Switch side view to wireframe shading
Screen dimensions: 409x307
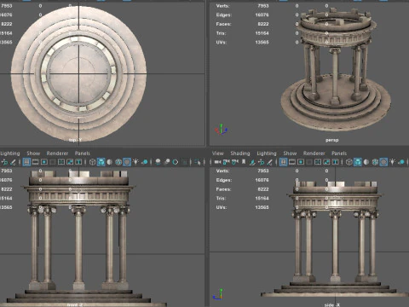(349, 162)
